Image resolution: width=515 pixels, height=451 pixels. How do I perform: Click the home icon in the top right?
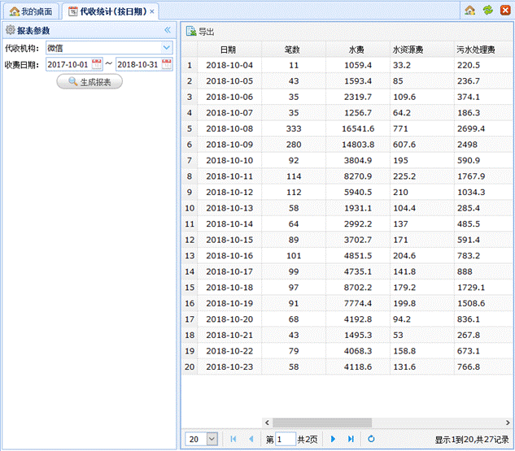pos(469,11)
